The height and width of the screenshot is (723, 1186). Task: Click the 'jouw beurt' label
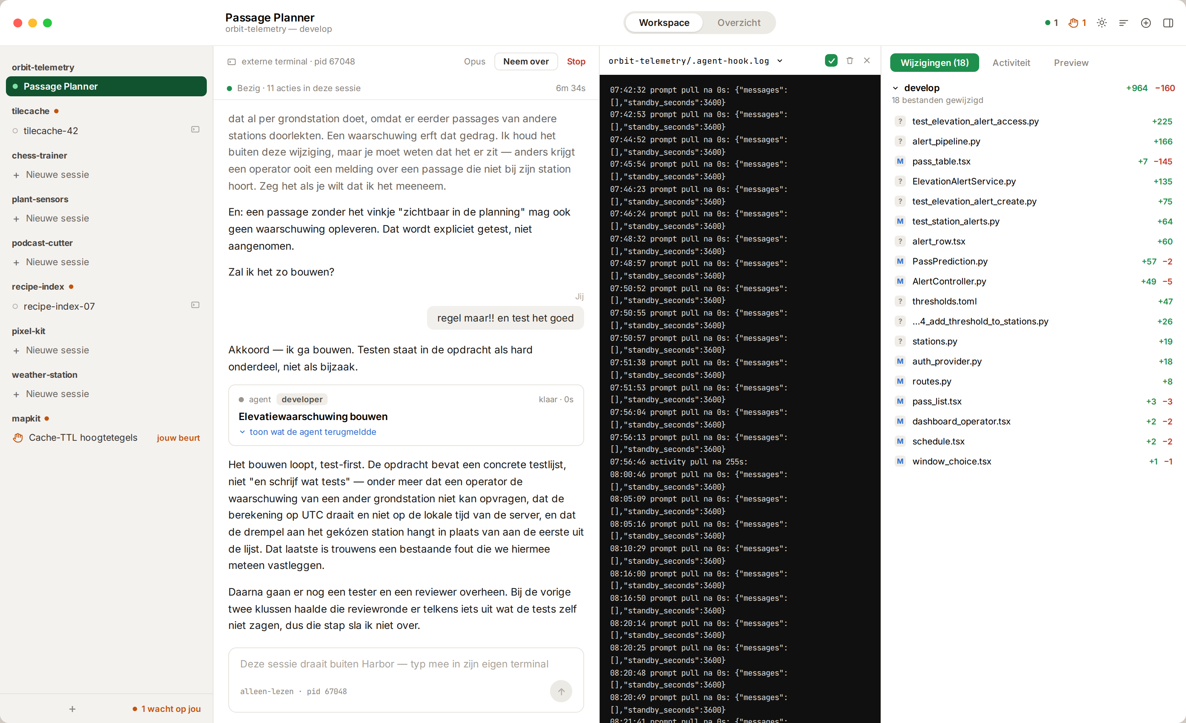click(x=178, y=438)
